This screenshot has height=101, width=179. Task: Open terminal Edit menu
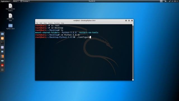click(x=41, y=23)
